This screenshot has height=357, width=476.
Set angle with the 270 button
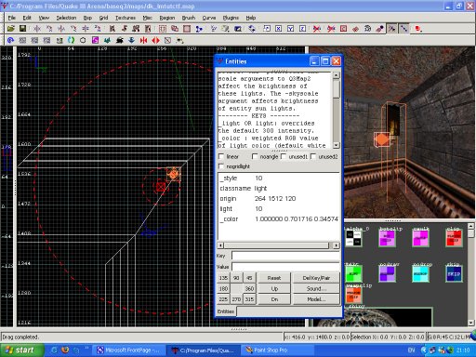(236, 299)
